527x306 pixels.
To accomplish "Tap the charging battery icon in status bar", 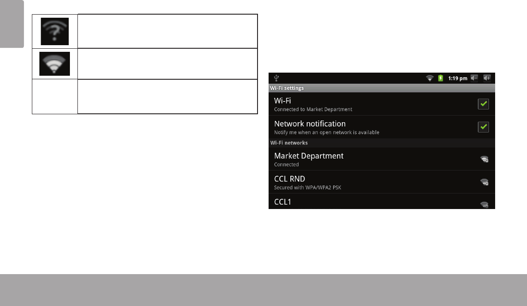I will coord(440,78).
